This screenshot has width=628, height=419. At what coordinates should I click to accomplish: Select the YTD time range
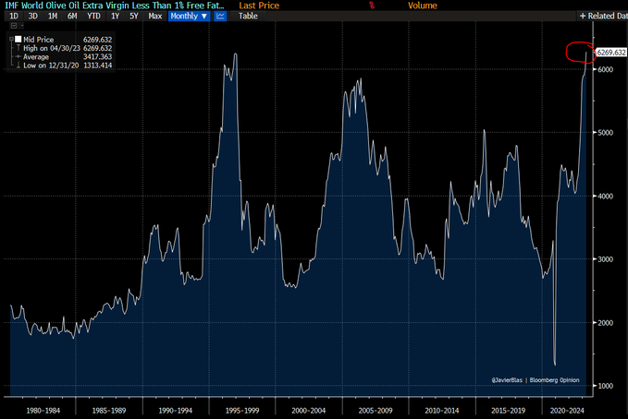click(x=94, y=17)
